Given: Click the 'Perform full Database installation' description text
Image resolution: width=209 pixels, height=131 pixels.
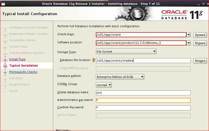Looking at the screenshot, I should [x=99, y=26].
